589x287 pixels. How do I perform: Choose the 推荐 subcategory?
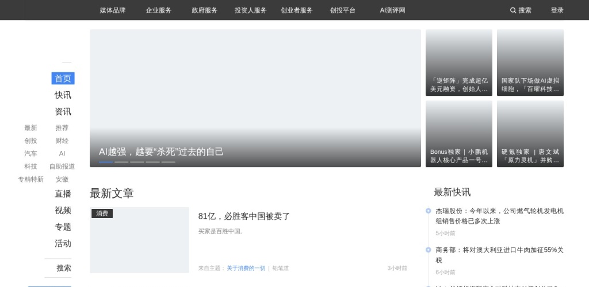pyautogui.click(x=62, y=128)
